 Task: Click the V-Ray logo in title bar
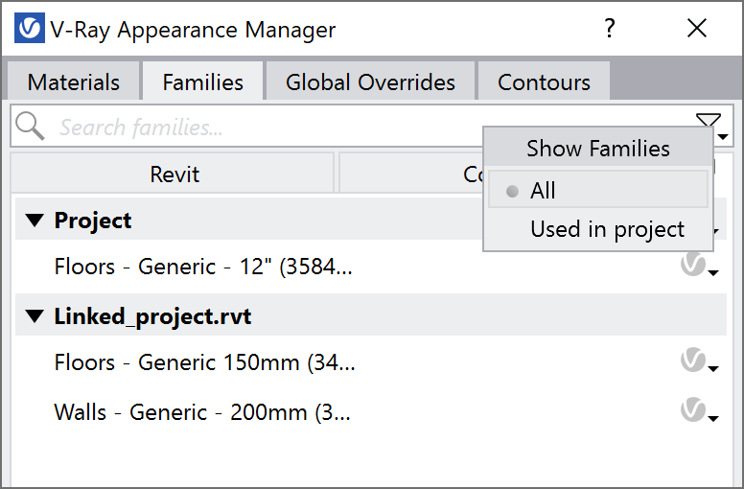(x=30, y=29)
